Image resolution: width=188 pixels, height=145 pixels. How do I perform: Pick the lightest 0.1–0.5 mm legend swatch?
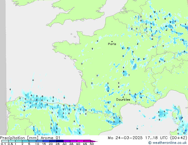coord(5,141)
